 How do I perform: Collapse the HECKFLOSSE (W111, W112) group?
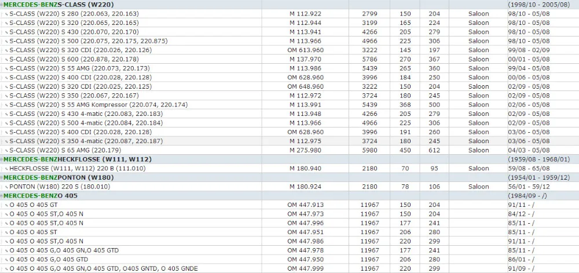point(2,159)
